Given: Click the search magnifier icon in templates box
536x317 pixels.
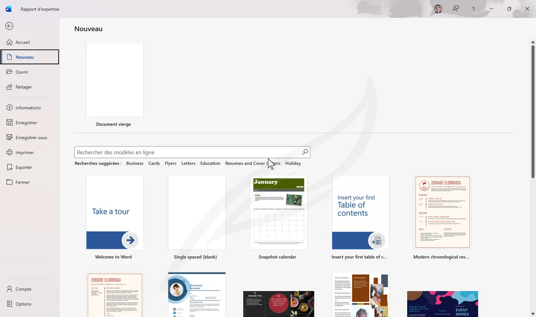Looking at the screenshot, I should [x=305, y=152].
